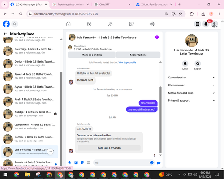Open the Facebook menu grid icon
This screenshot has width=224, height=179.
click(x=198, y=24)
